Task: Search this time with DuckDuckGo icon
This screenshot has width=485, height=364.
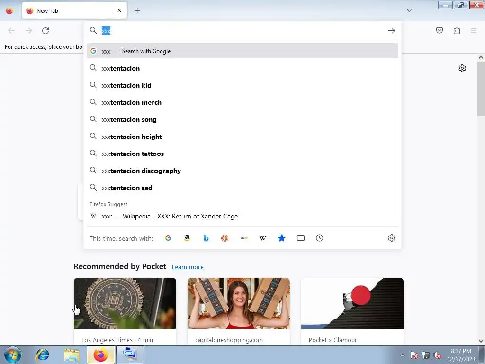Action: point(225,238)
